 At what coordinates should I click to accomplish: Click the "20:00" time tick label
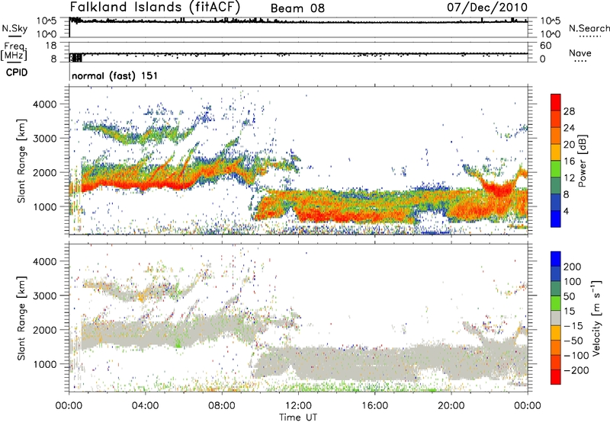coord(451,406)
